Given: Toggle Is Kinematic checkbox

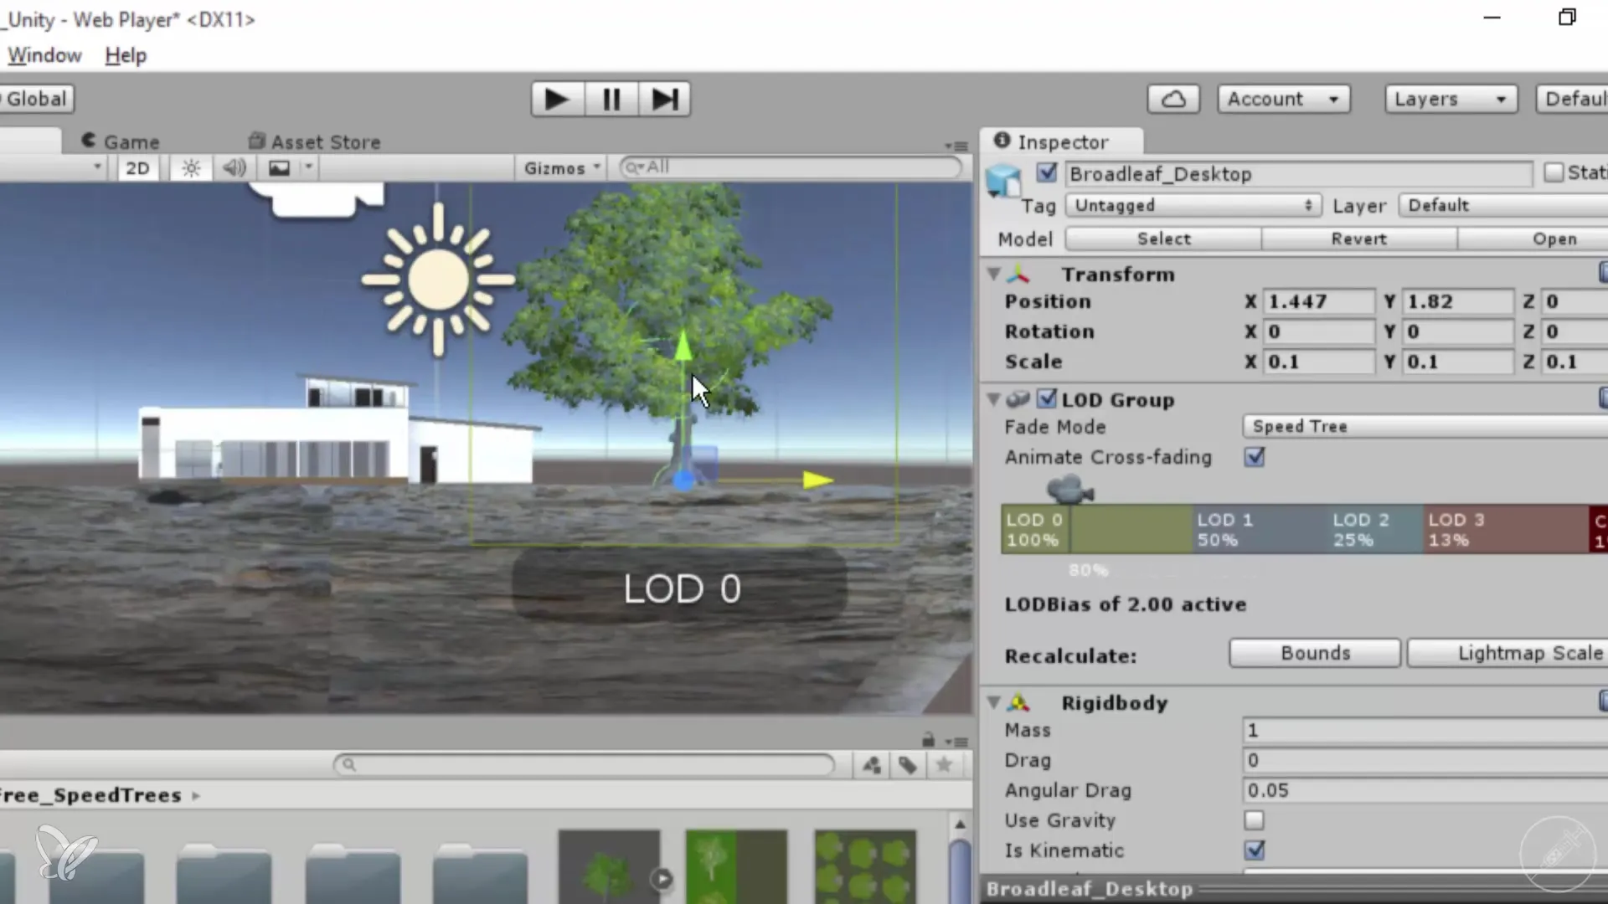Looking at the screenshot, I should pyautogui.click(x=1254, y=850).
